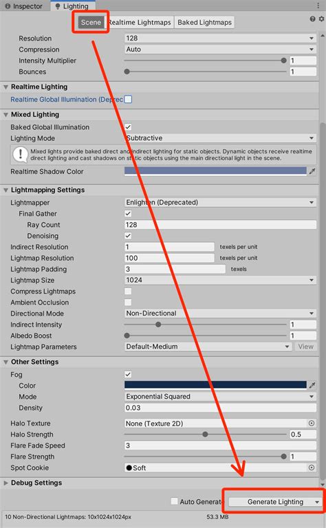Click the Bounces value field
This screenshot has height=528, width=326.
tap(303, 71)
